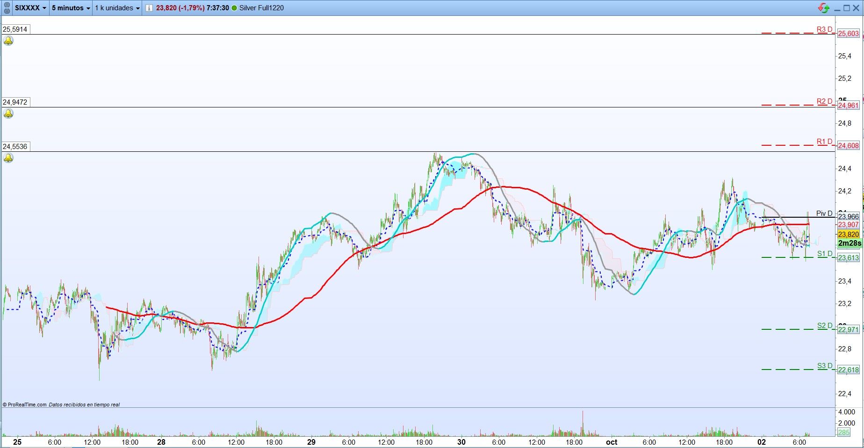
Task: Open the SIXXXX instrument dropdown
Action: (x=31, y=8)
